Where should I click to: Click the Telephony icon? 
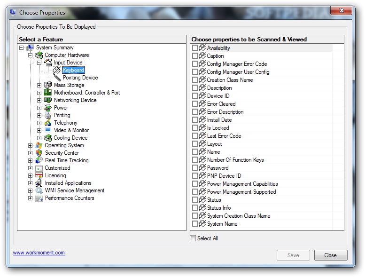48,123
